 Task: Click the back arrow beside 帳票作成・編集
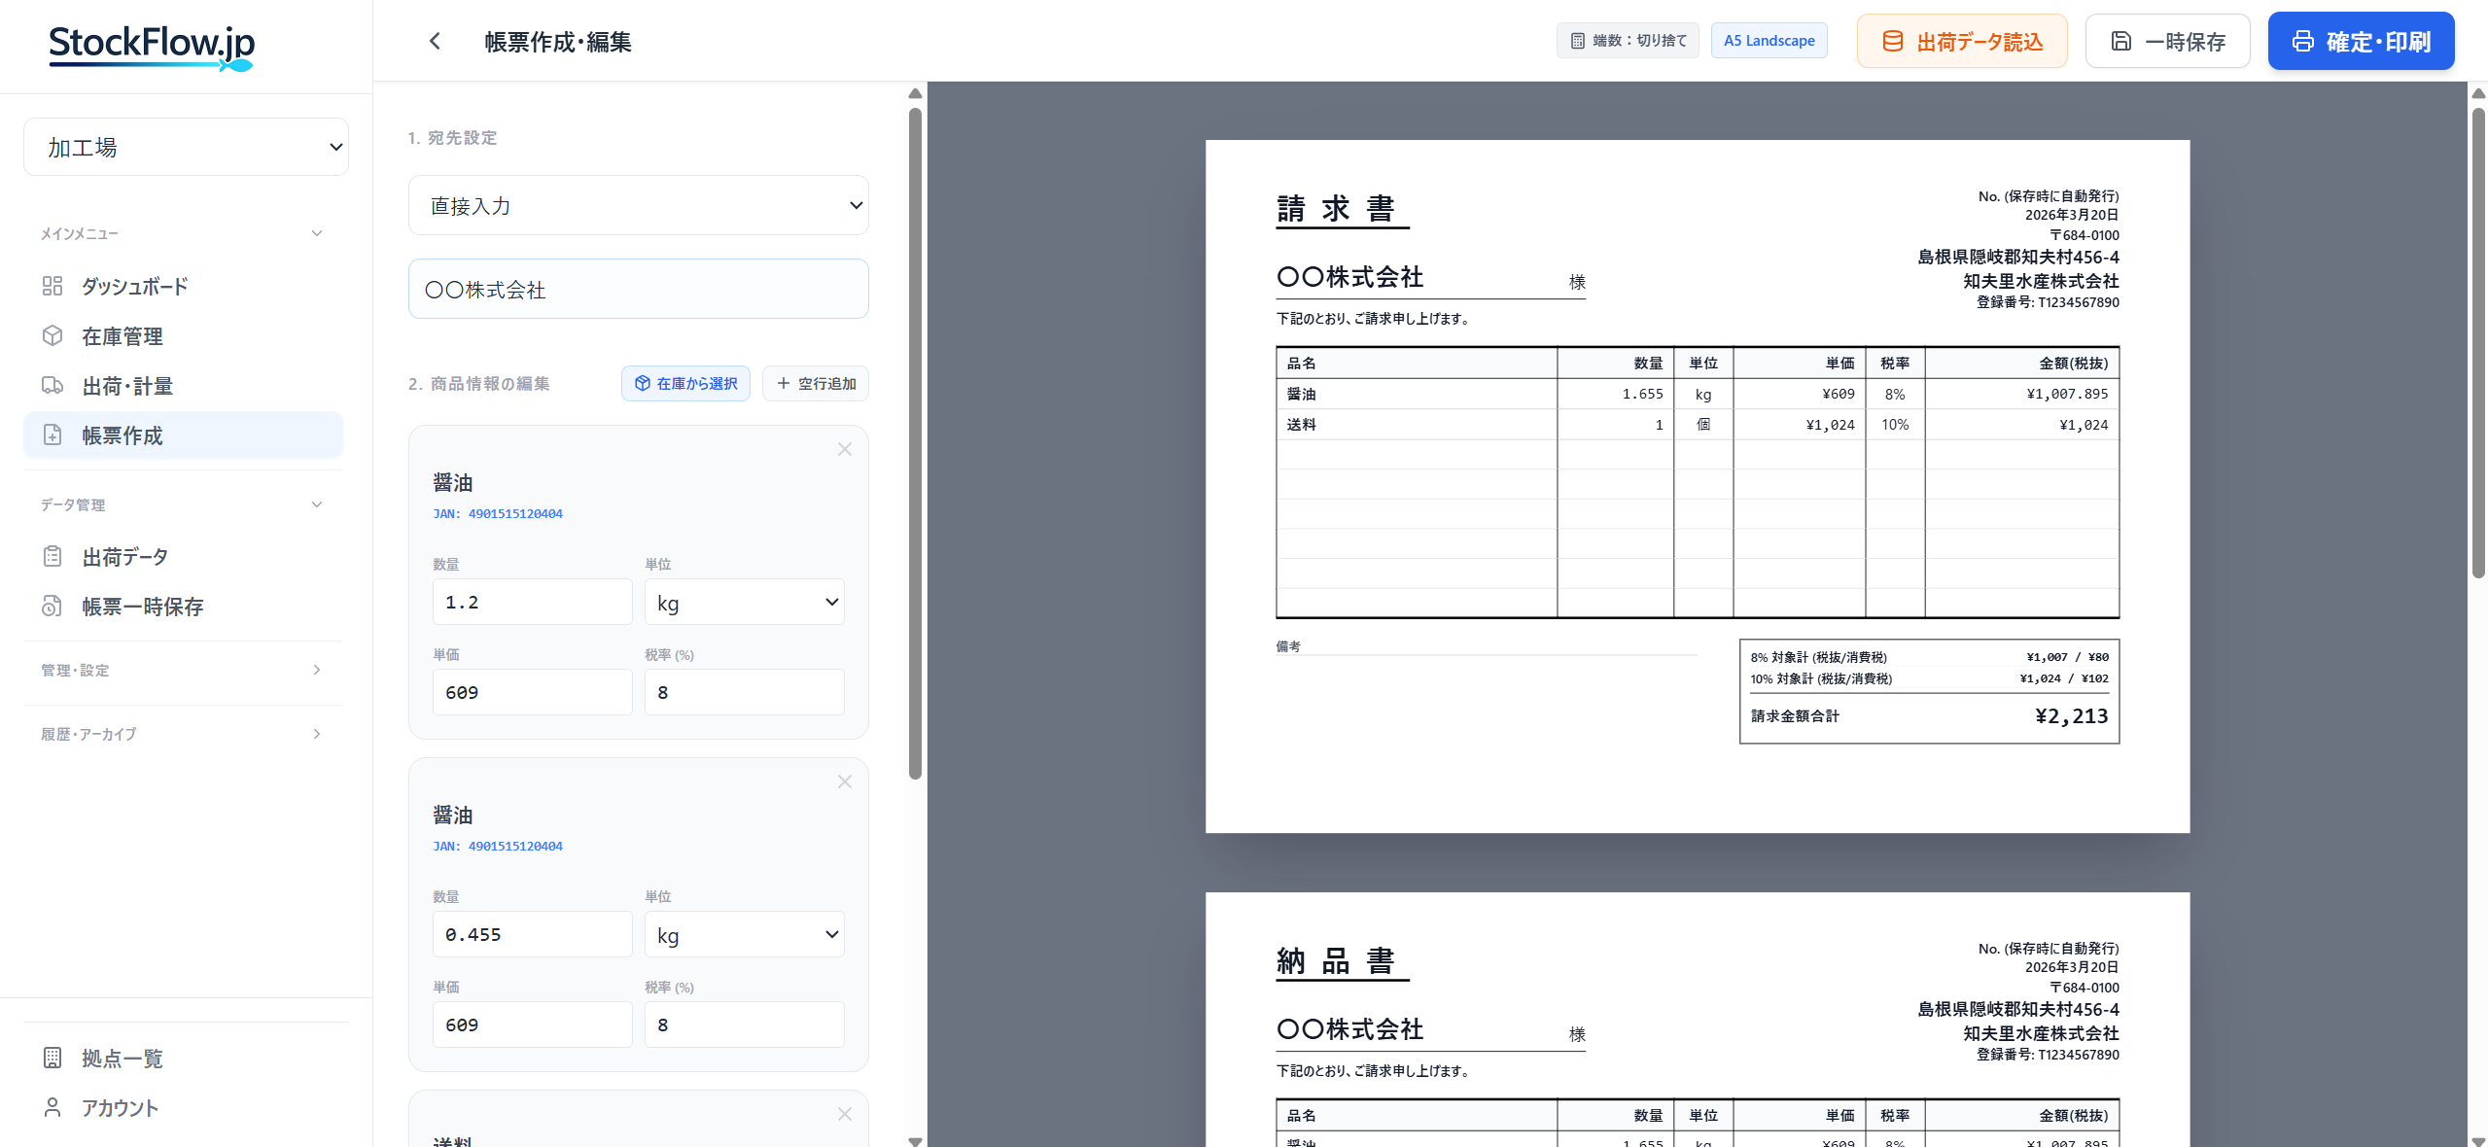pos(435,41)
